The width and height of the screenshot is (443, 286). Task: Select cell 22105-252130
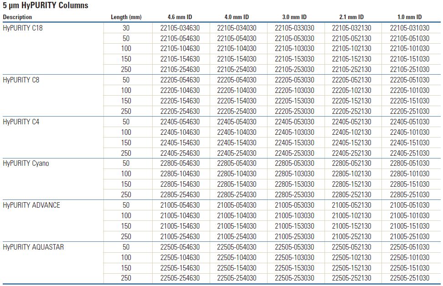[x=351, y=70]
